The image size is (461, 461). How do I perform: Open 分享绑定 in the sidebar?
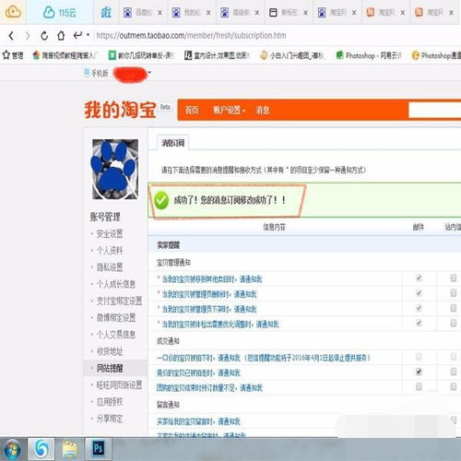pyautogui.click(x=110, y=419)
